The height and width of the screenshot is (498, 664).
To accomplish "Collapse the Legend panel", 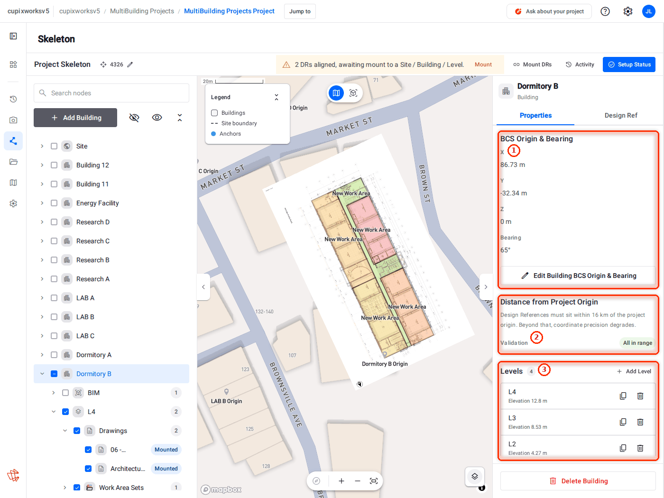I will pos(277,97).
